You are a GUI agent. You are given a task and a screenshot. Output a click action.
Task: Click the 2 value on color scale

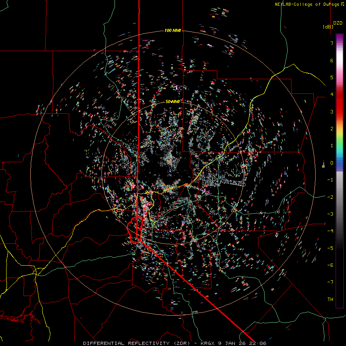[332, 129]
